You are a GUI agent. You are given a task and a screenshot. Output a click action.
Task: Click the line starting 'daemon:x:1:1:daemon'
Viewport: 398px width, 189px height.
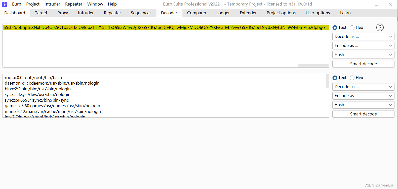(x=52, y=83)
